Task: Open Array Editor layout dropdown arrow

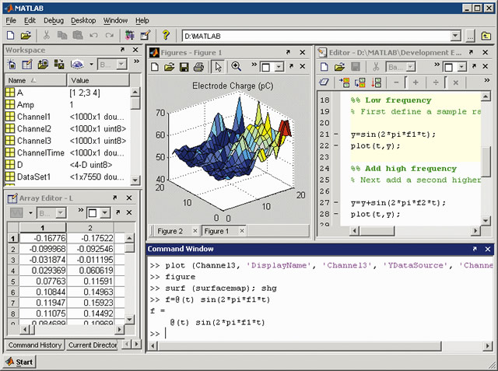Action: click(x=105, y=212)
